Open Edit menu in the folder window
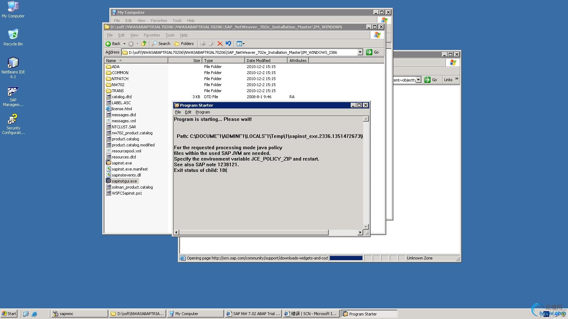 pyautogui.click(x=121, y=35)
